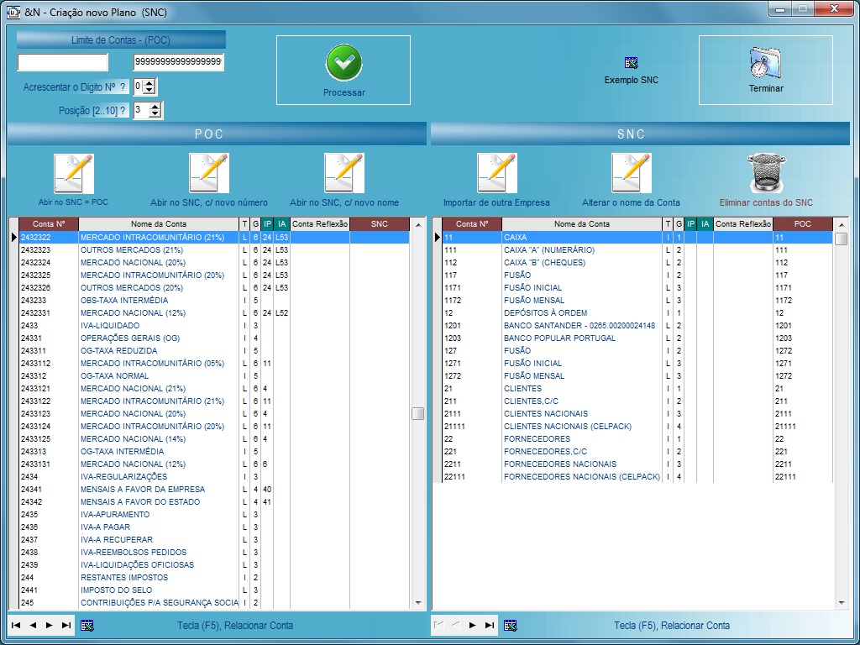Click 'Abir no SNC, c/ novo número' icon

point(209,173)
